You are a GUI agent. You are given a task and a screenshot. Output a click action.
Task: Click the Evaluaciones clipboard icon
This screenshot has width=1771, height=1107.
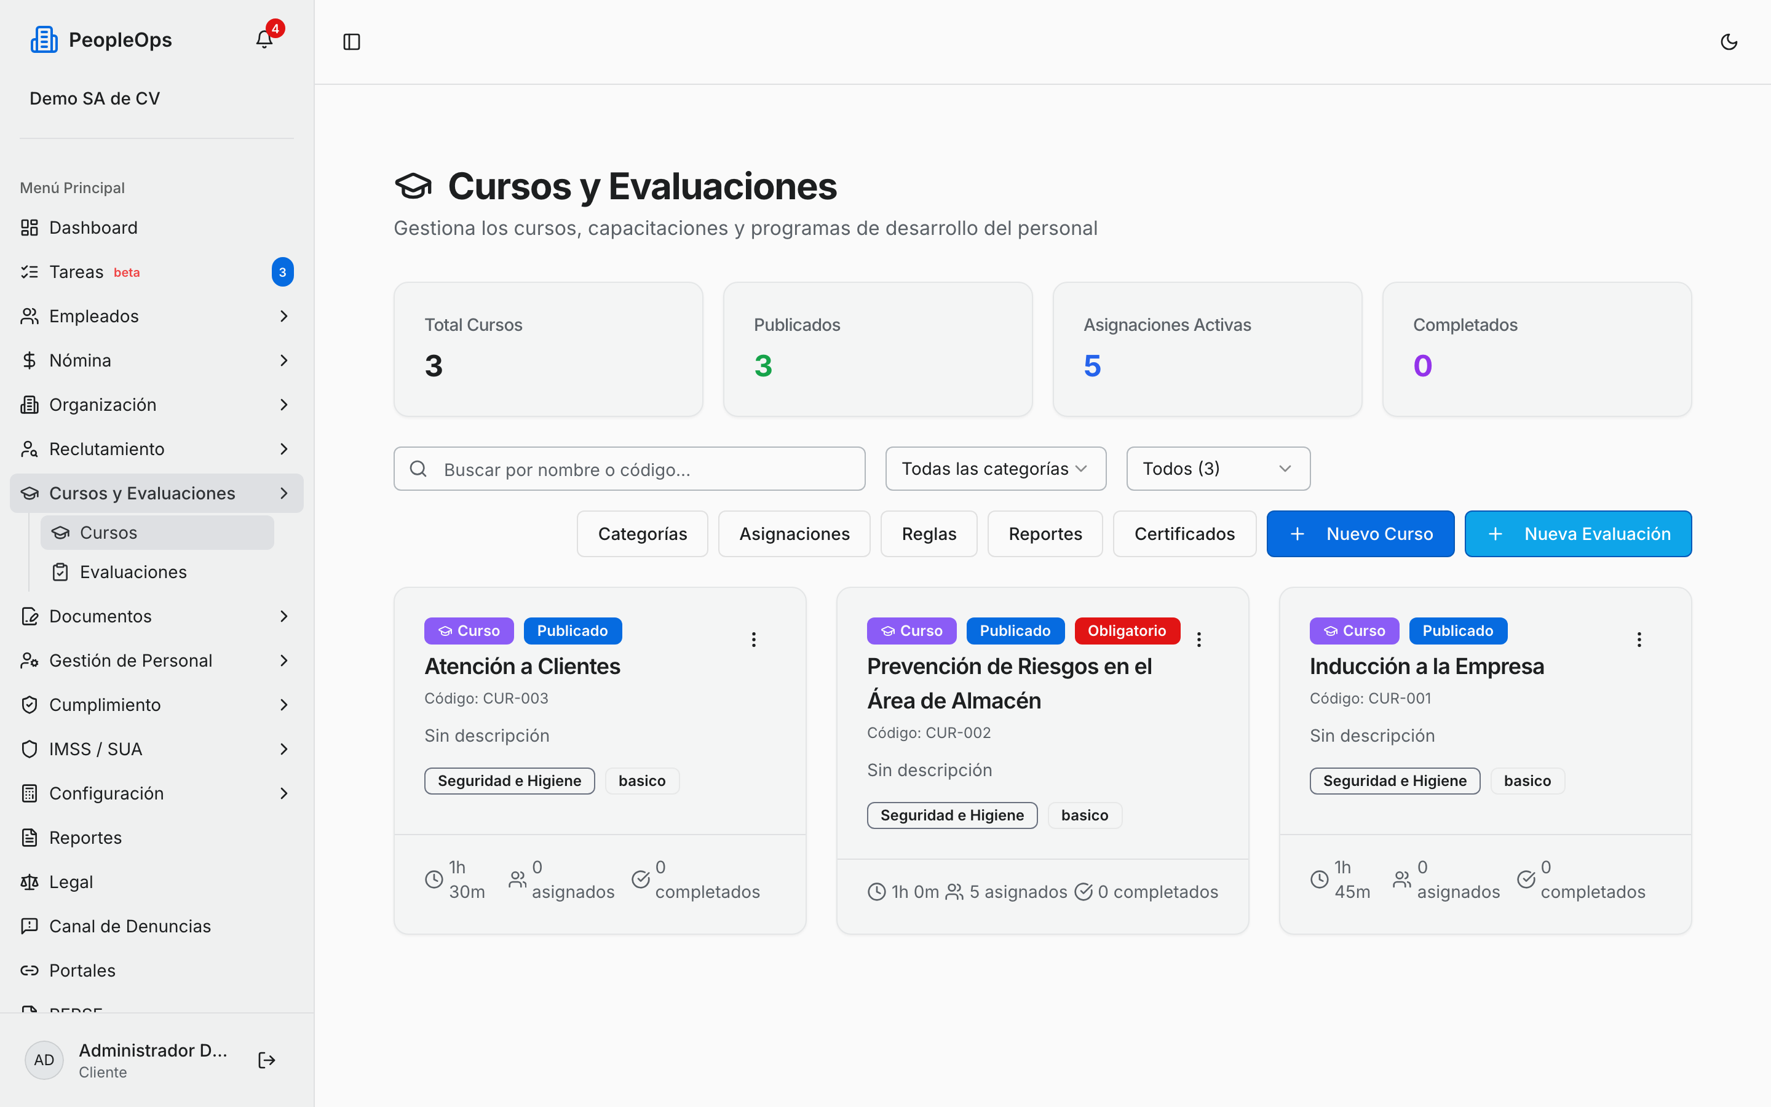(x=61, y=572)
